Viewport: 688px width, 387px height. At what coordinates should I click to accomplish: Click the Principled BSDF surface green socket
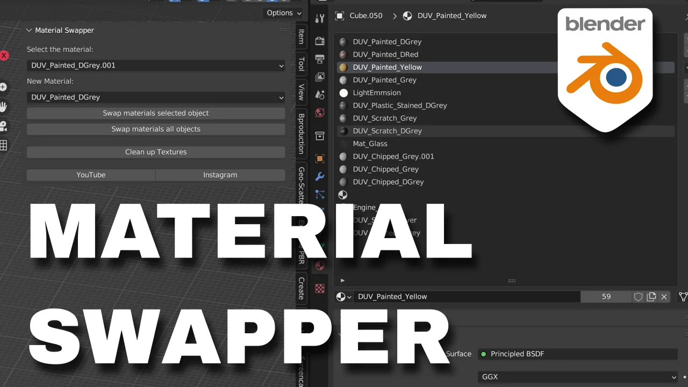[x=483, y=354]
